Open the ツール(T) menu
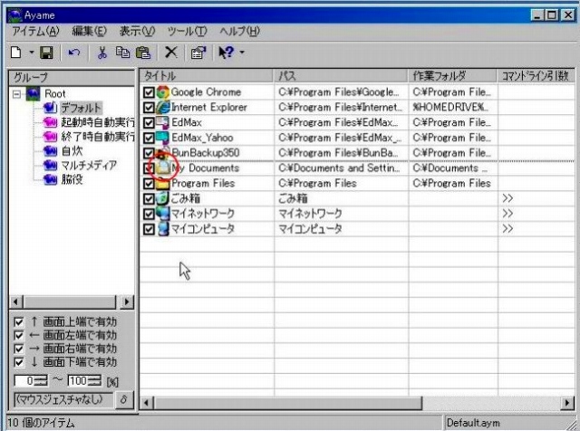 pos(188,32)
